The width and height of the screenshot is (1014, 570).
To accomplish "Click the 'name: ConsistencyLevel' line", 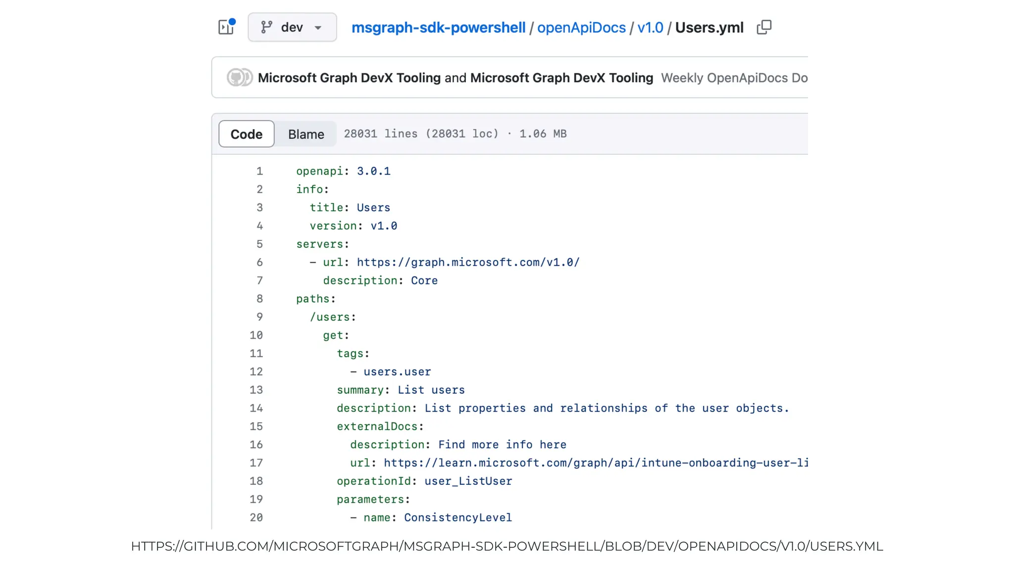I will 431,518.
